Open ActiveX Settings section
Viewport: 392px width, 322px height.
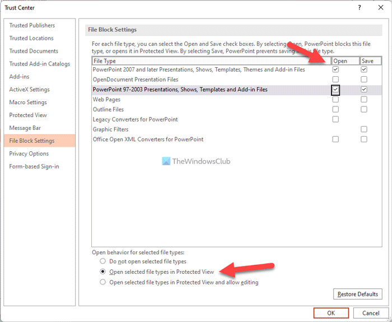[40, 90]
